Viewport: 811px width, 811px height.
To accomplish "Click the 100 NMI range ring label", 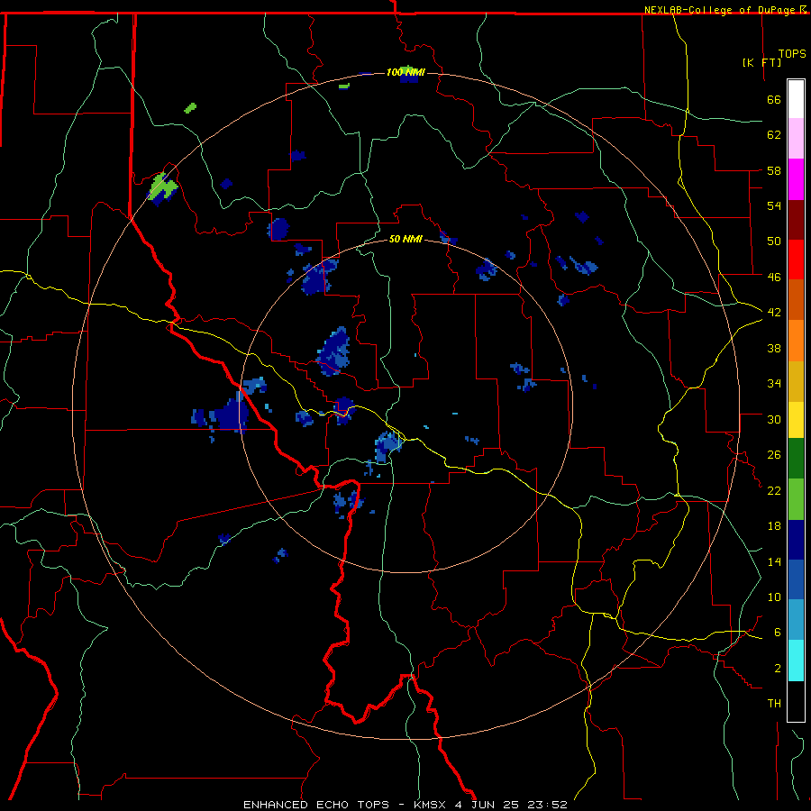I will pyautogui.click(x=405, y=72).
